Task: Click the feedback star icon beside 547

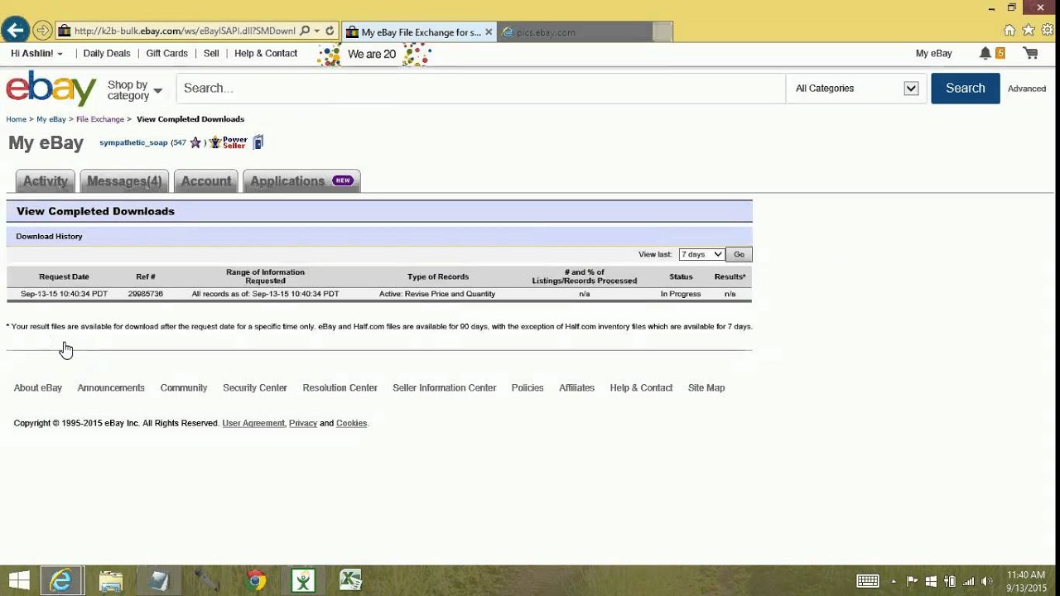Action: point(195,142)
